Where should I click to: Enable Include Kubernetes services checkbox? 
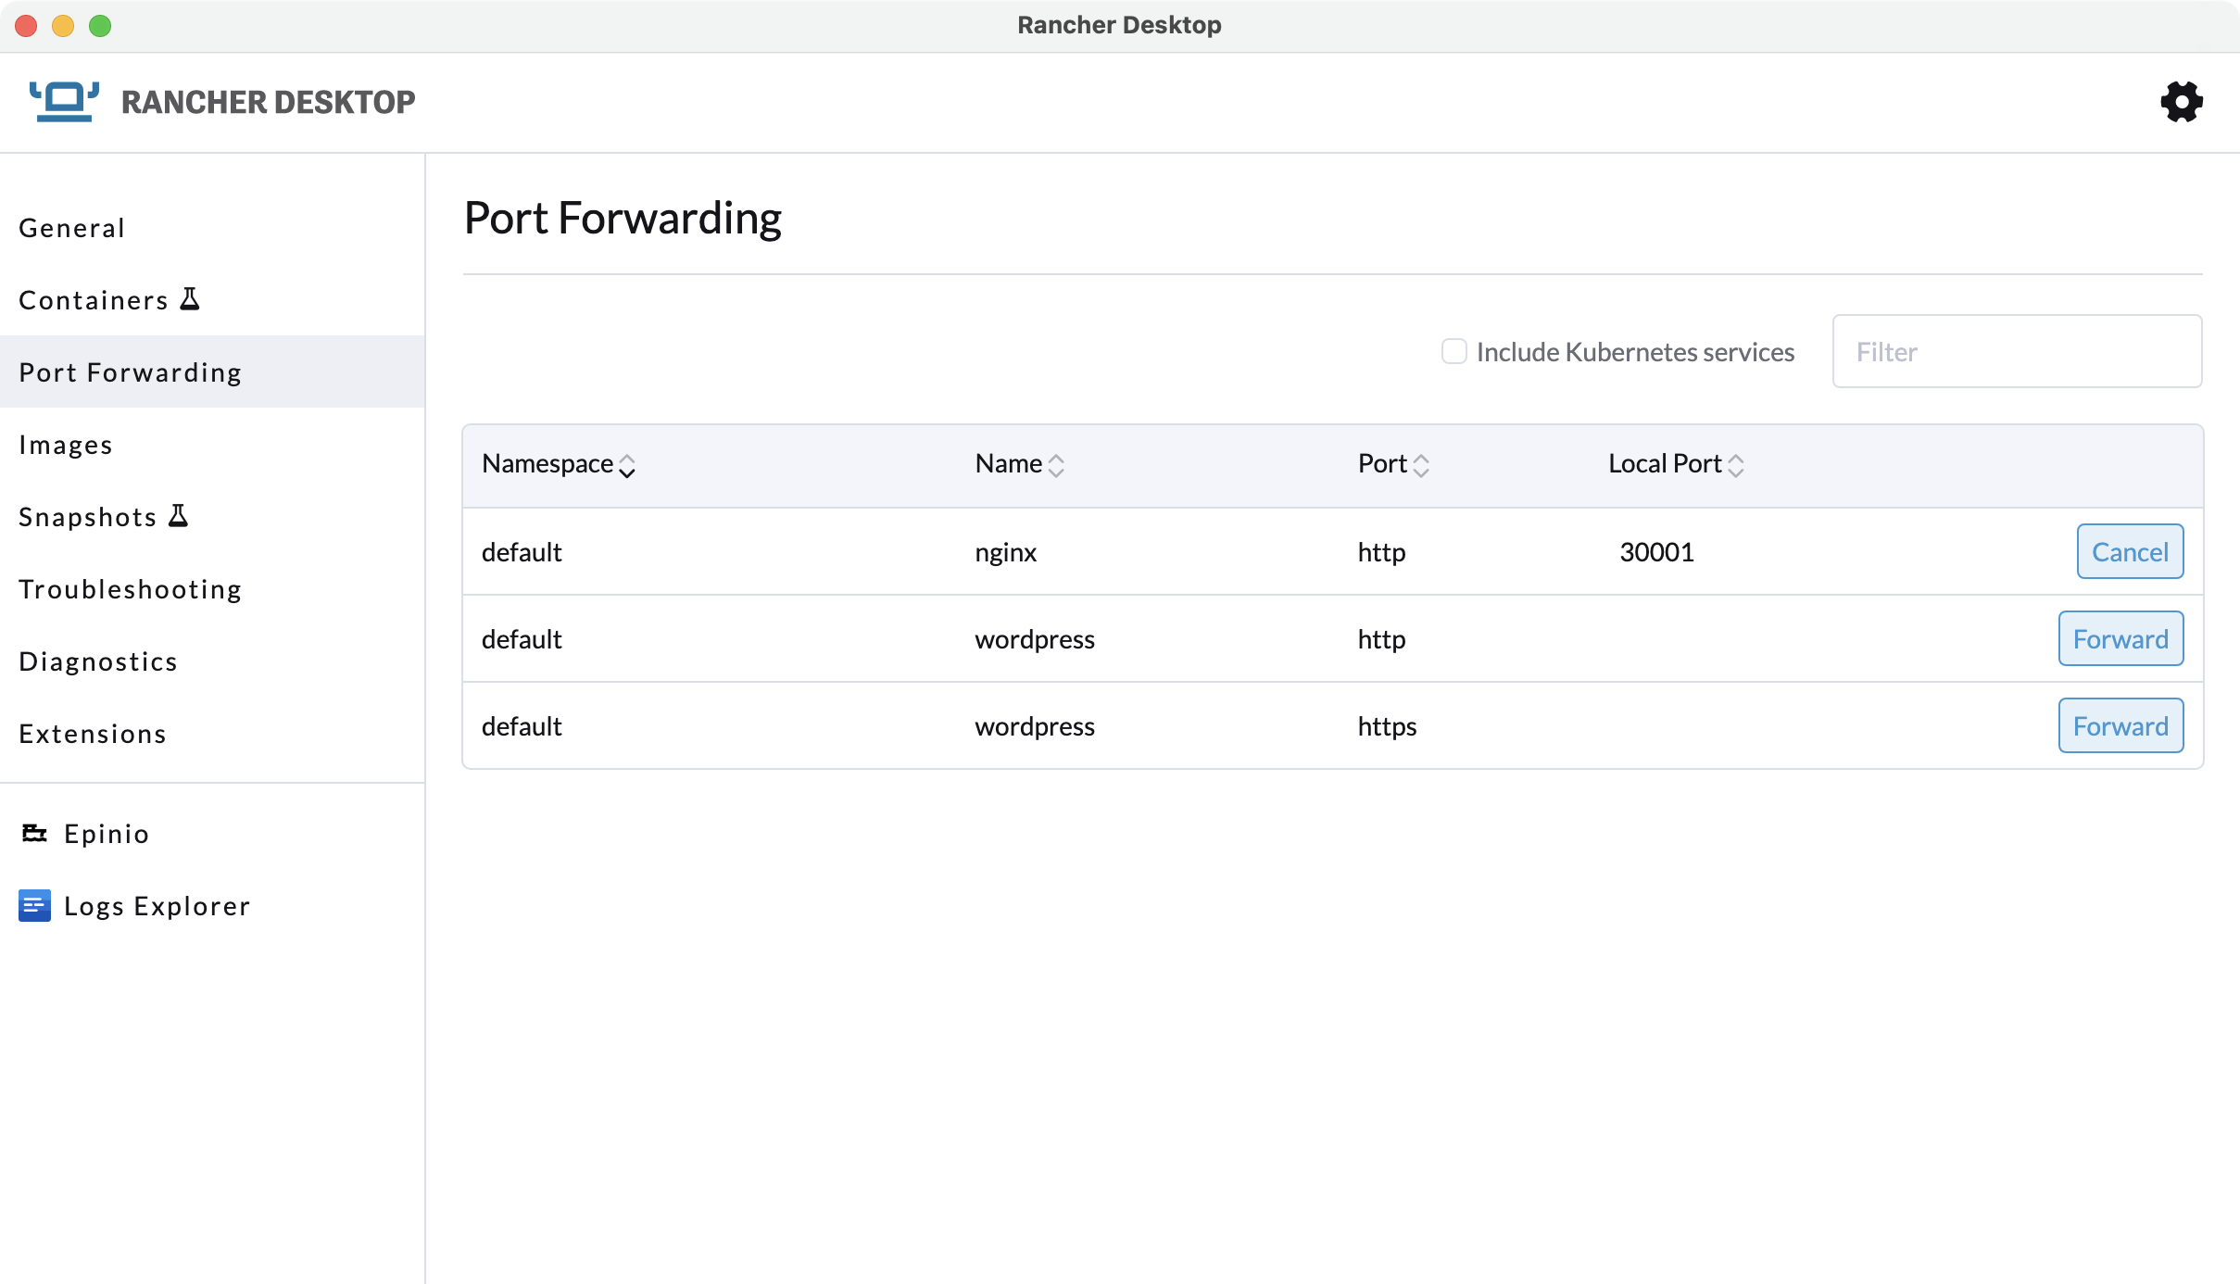(x=1453, y=352)
